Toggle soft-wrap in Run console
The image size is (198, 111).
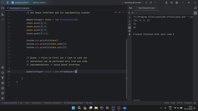[x=129, y=24]
